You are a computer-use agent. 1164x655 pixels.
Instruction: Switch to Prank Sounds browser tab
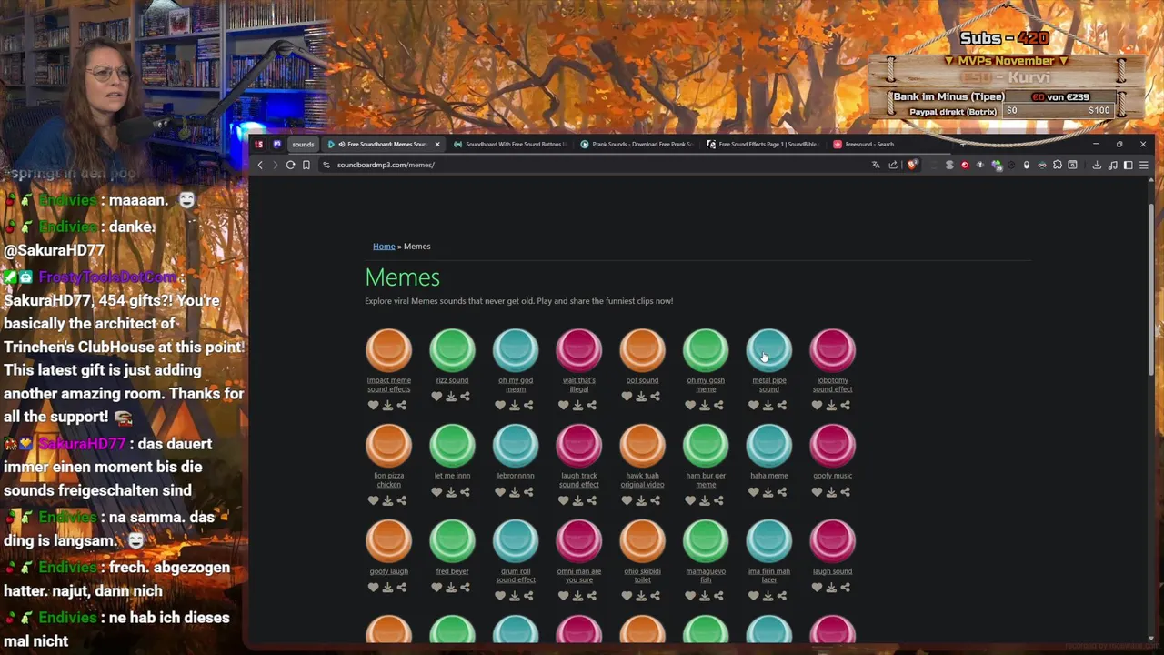[636, 144]
